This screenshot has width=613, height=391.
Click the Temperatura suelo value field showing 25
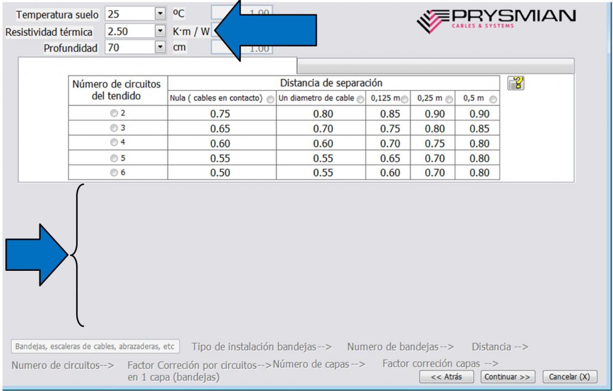(x=130, y=14)
